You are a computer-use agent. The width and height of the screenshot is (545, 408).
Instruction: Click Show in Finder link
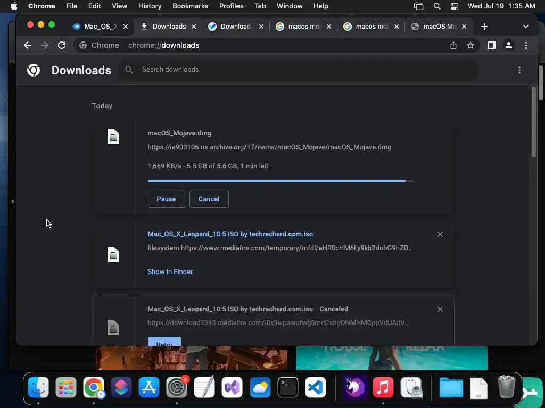click(170, 272)
